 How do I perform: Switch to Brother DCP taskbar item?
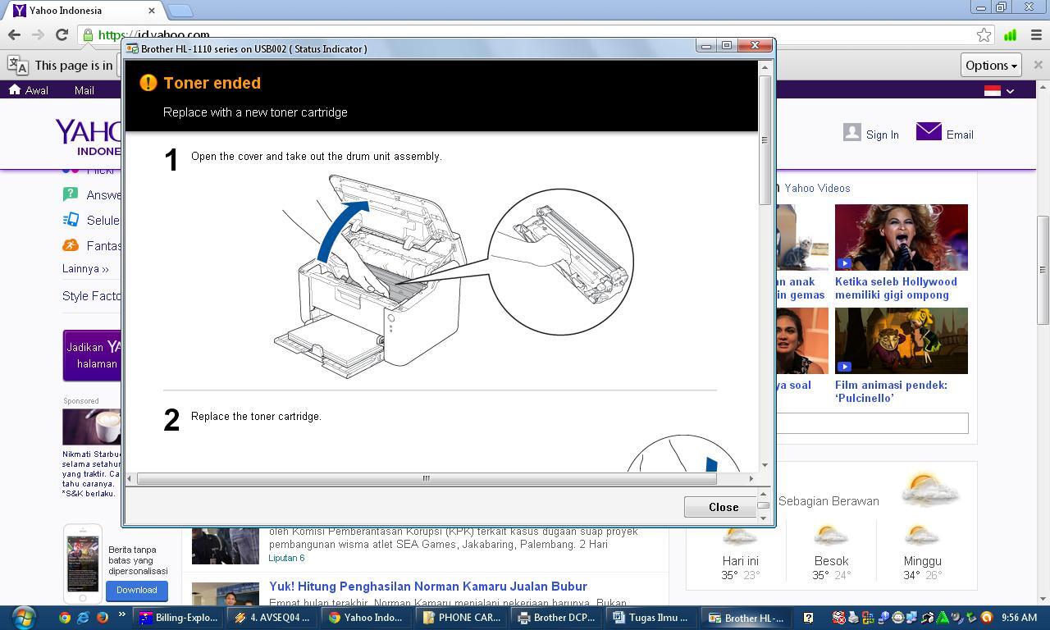(557, 618)
